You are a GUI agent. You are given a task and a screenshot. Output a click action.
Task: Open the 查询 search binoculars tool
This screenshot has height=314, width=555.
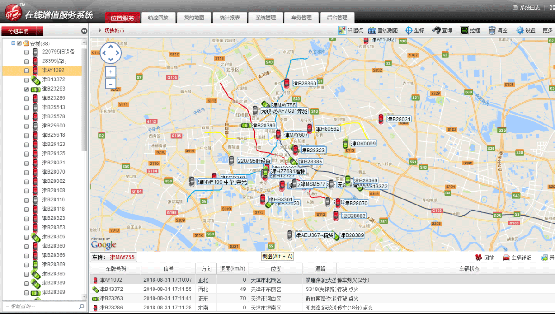(436, 30)
